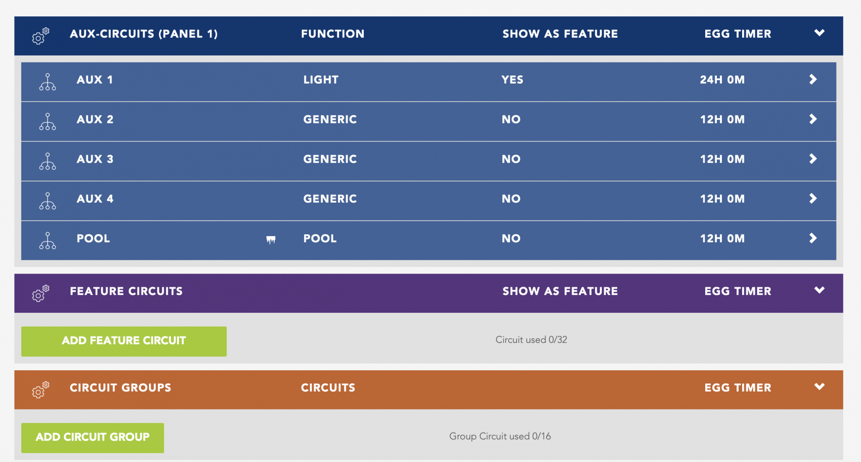Click the circuit tree icon for AUX 1

pyautogui.click(x=47, y=82)
